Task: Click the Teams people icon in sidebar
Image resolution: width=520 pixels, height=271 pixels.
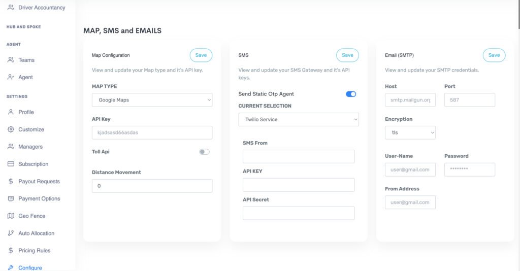Action: pyautogui.click(x=11, y=60)
